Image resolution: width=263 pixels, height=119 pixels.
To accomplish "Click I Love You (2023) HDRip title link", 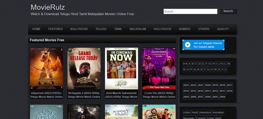I will (x=159, y=95).
